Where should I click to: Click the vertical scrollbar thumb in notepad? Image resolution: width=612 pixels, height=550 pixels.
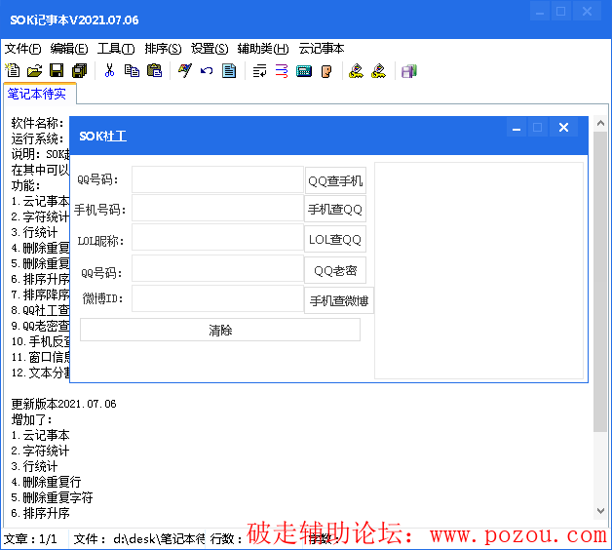(x=600, y=282)
